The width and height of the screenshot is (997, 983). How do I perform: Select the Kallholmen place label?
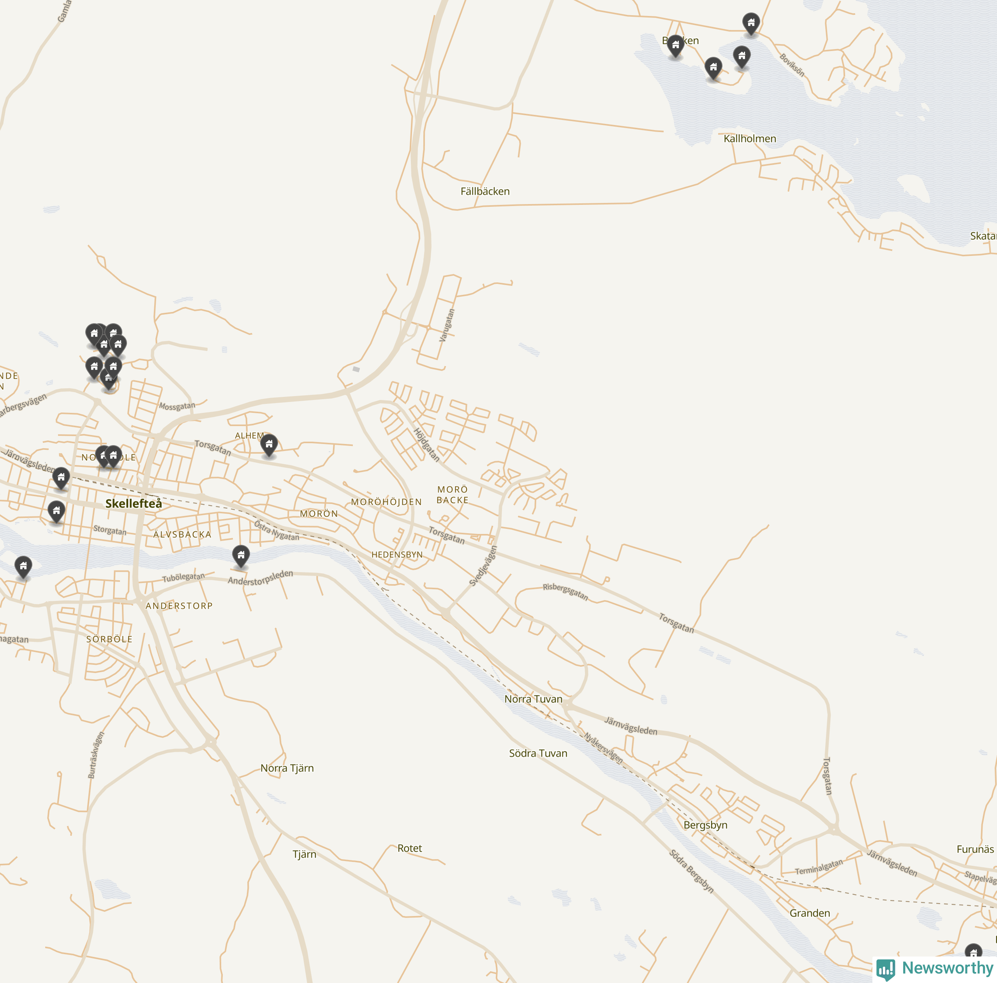pyautogui.click(x=750, y=139)
